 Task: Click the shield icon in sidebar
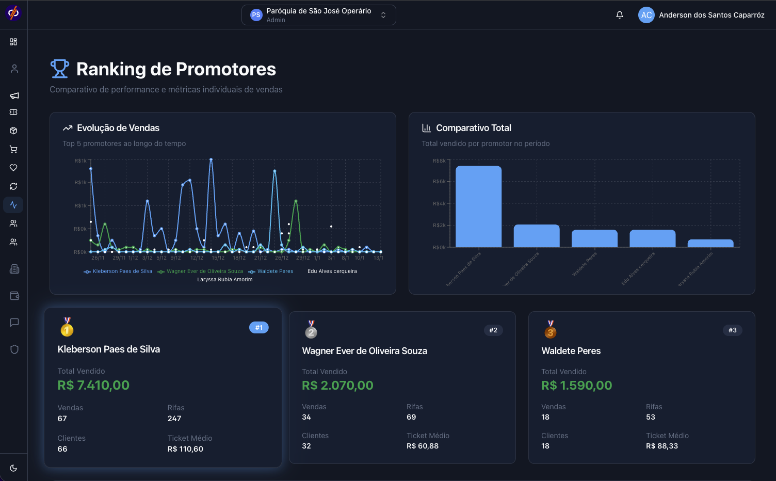[14, 349]
